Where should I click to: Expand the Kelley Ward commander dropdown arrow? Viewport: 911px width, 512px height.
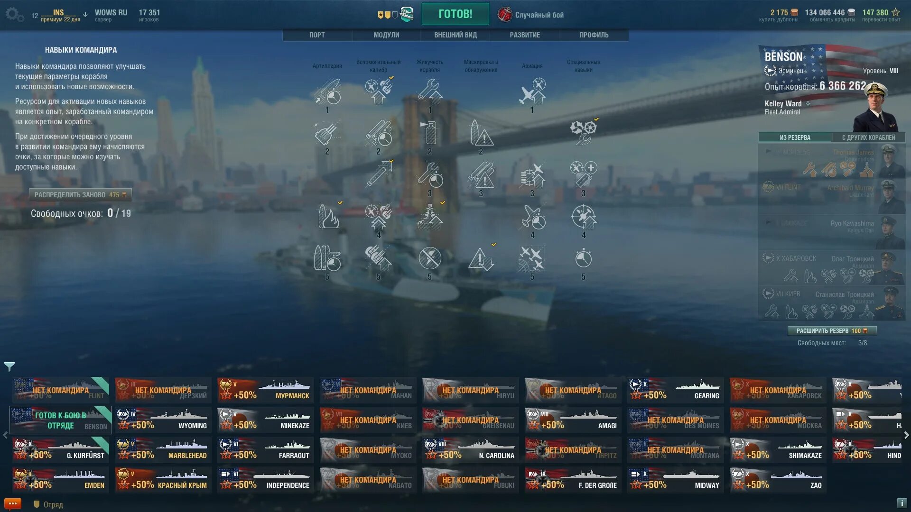coord(808,103)
